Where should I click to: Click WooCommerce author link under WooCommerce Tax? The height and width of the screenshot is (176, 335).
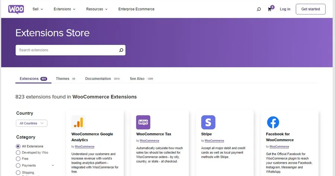pyautogui.click(x=149, y=141)
